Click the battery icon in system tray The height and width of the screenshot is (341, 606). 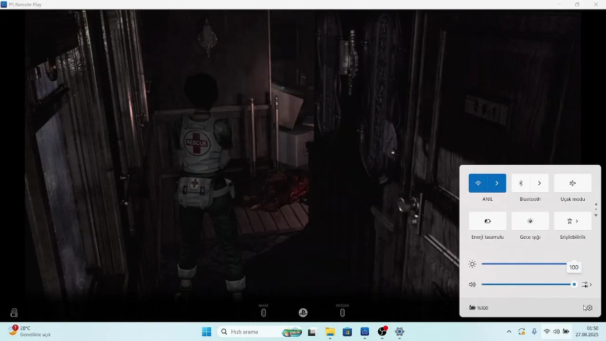[x=566, y=332]
